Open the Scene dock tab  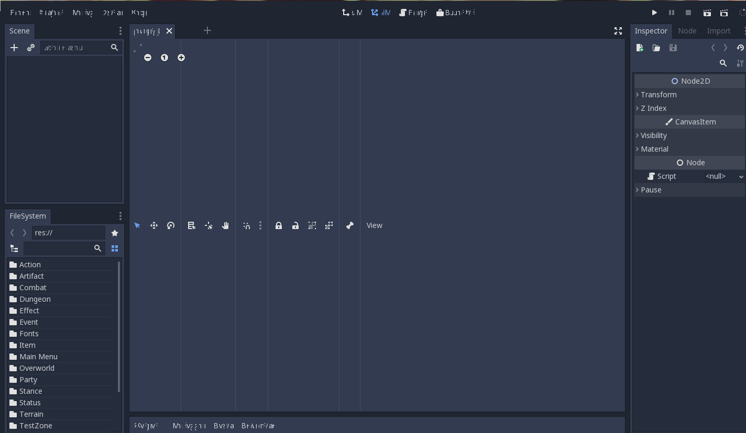[x=19, y=31]
